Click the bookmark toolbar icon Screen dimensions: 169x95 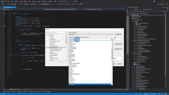click(81, 4)
